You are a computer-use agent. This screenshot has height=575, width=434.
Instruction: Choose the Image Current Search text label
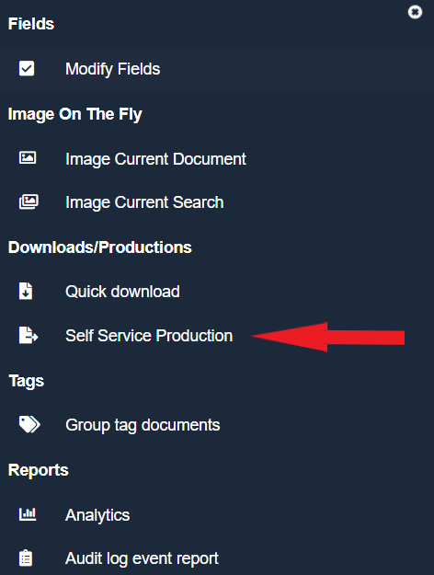pos(144,202)
